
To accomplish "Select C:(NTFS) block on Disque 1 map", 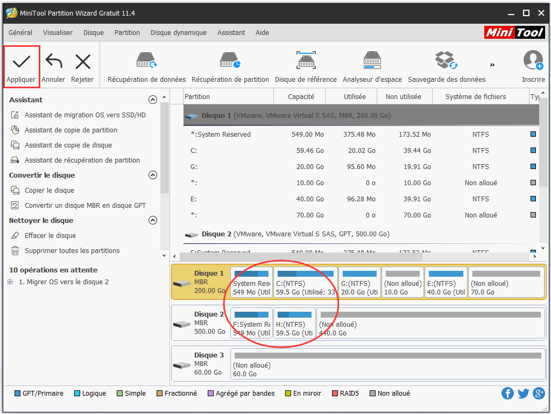I will [x=305, y=283].
